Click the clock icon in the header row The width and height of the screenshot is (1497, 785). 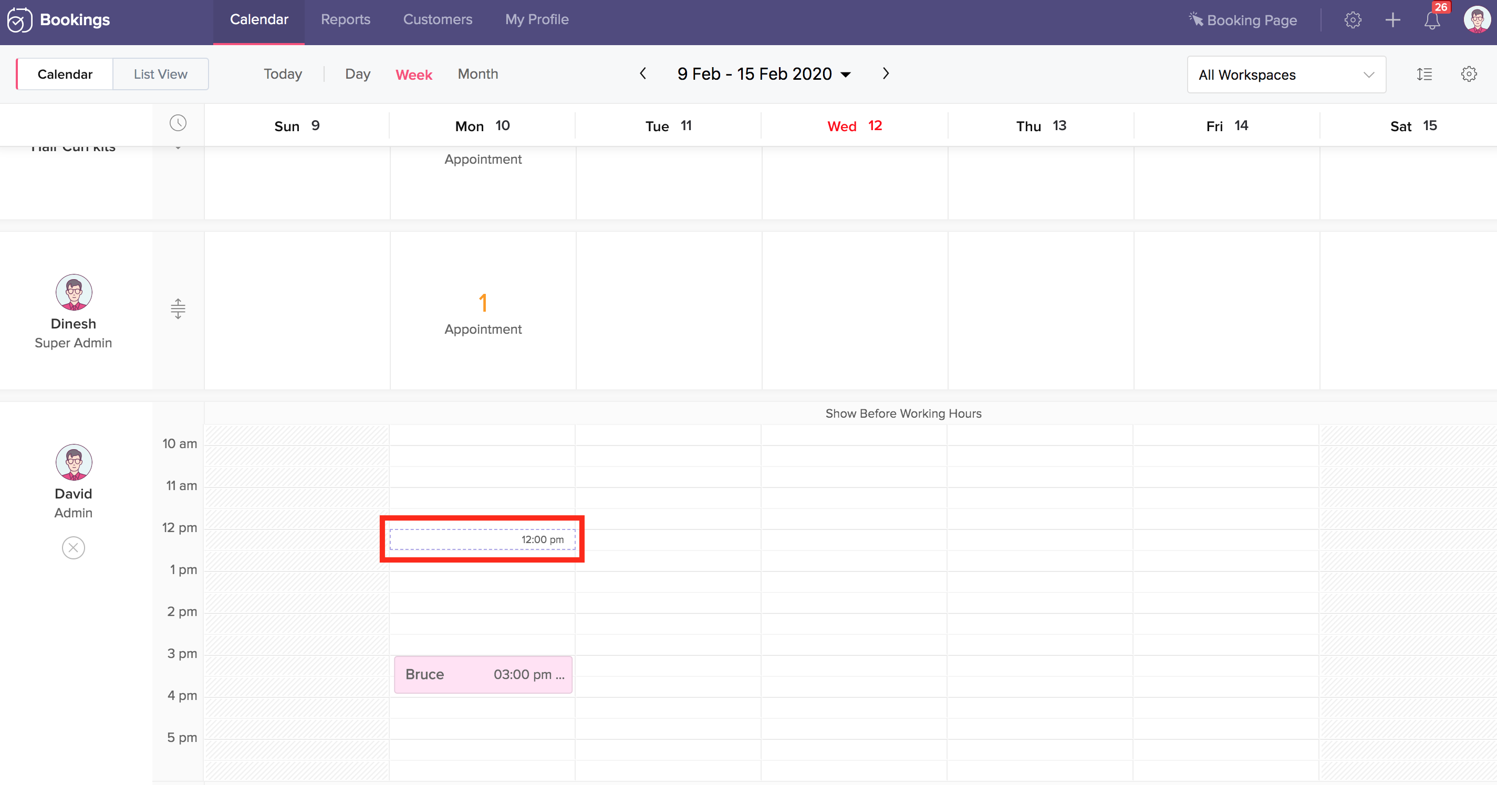(x=178, y=123)
